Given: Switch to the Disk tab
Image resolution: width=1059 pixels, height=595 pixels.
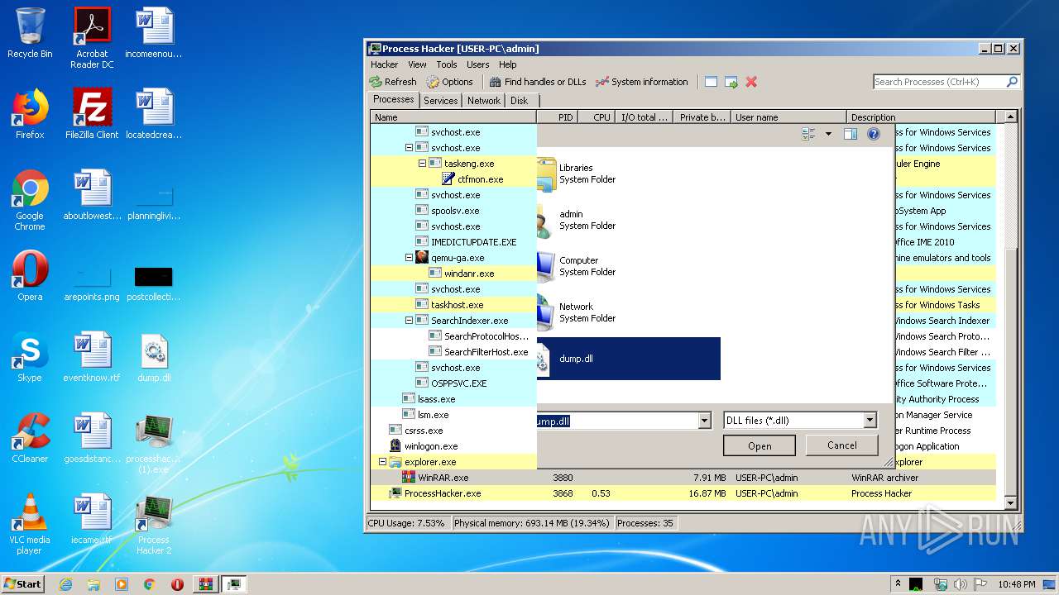Looking at the screenshot, I should pyautogui.click(x=519, y=101).
